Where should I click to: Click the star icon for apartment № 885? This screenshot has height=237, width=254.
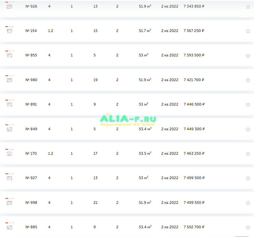248,227
